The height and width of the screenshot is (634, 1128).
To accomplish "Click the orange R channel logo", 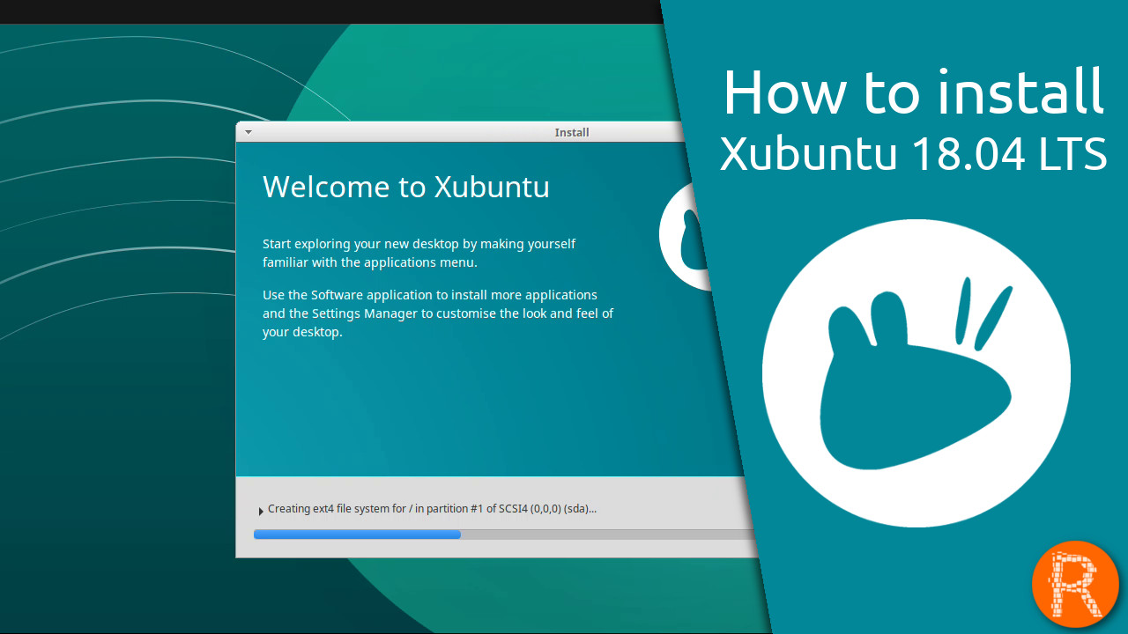I will [1075, 585].
